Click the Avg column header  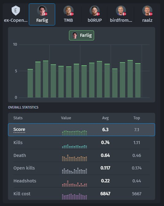coord(105,118)
